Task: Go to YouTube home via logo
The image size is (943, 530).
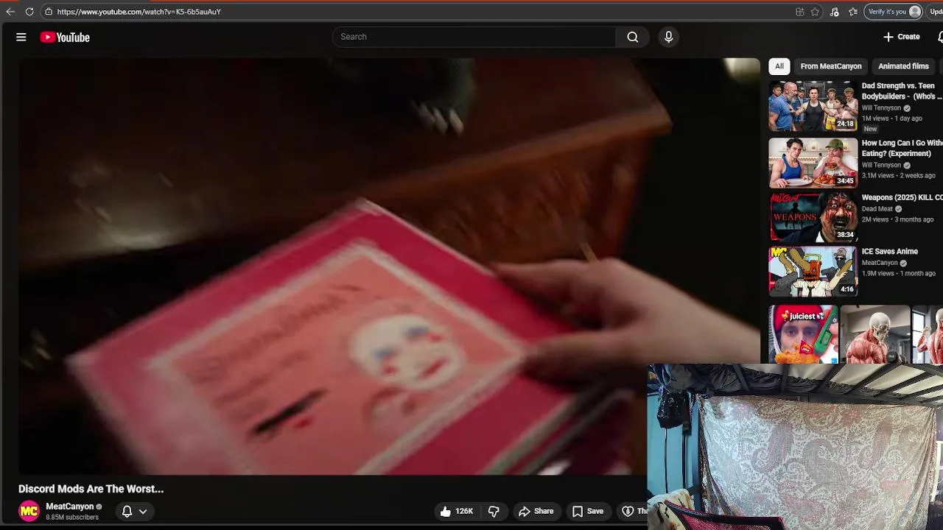Action: point(65,38)
